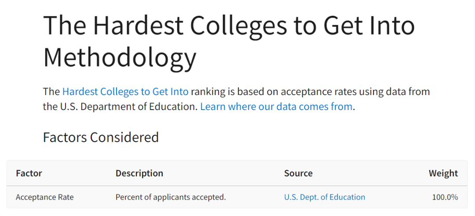Click the word The before the Hardest Colleges link
This screenshot has height=216, width=475.
pyautogui.click(x=51, y=92)
